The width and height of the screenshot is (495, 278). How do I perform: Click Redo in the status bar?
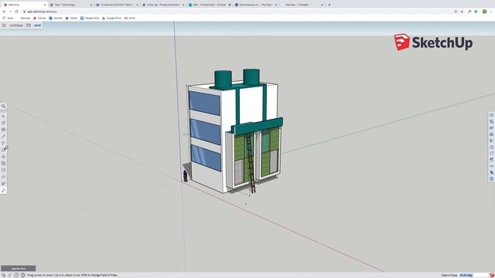(x=10, y=275)
